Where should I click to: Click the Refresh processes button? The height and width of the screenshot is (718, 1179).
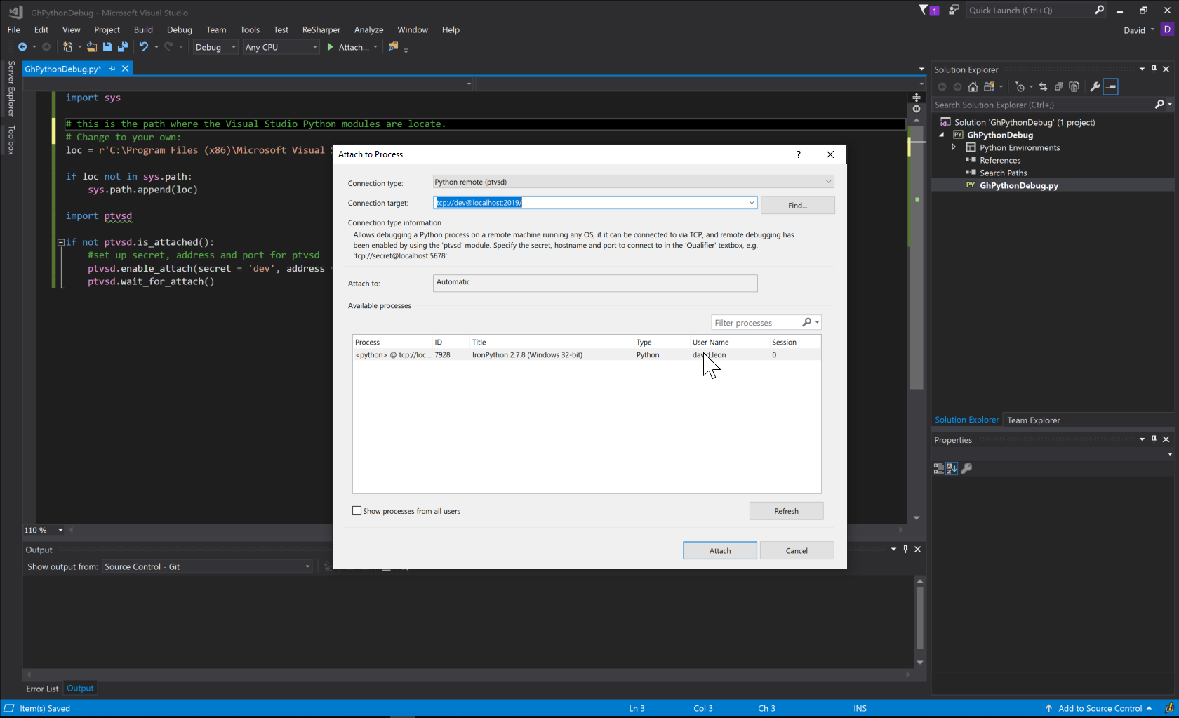[786, 511]
